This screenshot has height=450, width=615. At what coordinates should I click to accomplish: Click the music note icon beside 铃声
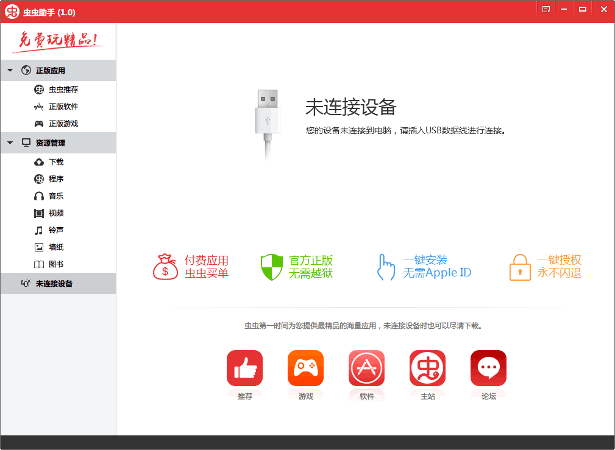[x=38, y=231]
